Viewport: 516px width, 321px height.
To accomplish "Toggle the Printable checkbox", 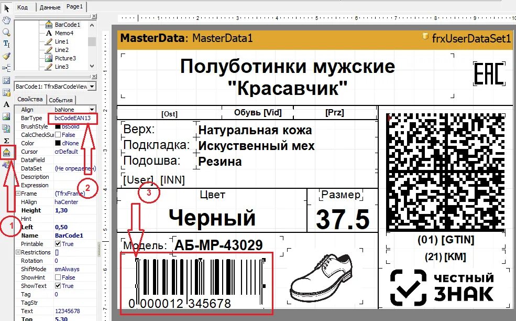I will (x=58, y=244).
